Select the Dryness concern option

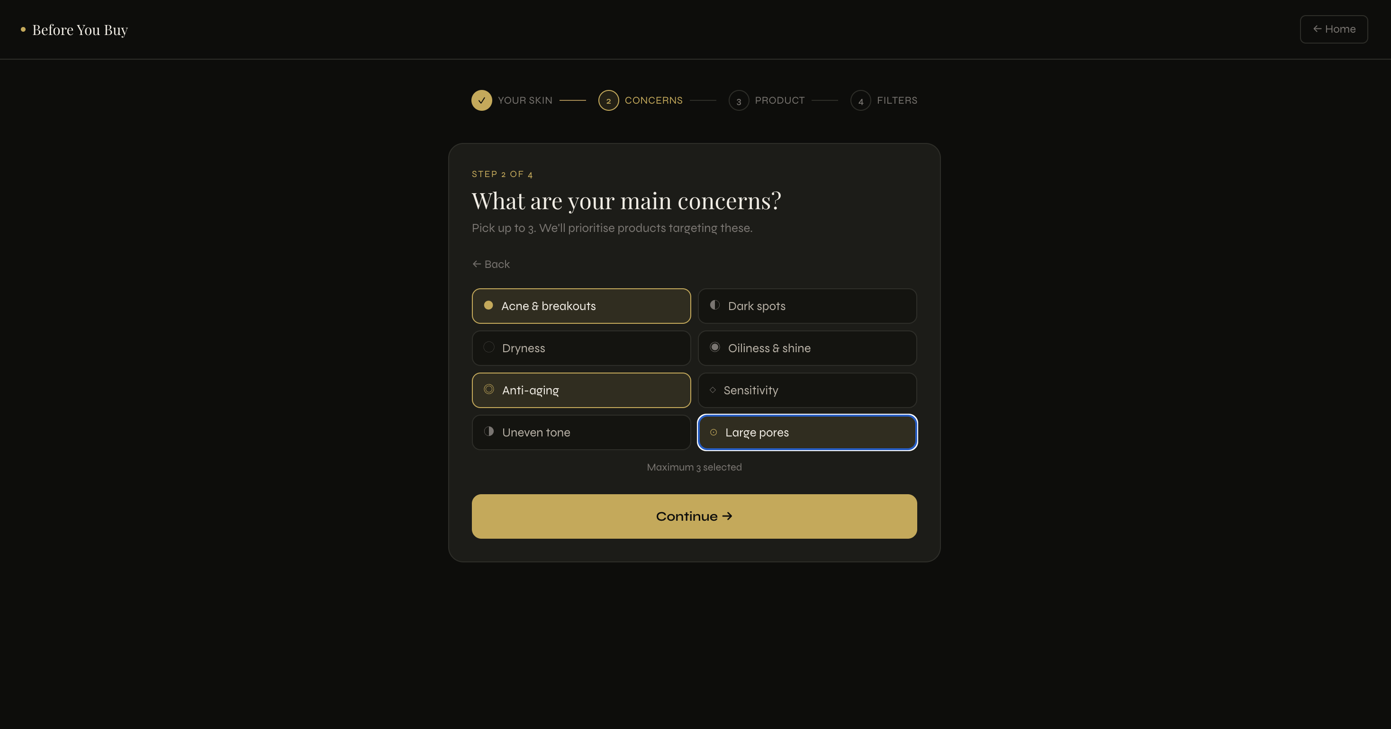pyautogui.click(x=581, y=348)
